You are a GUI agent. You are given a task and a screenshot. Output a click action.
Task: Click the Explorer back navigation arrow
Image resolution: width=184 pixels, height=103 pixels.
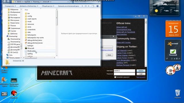click(x=5, y=2)
